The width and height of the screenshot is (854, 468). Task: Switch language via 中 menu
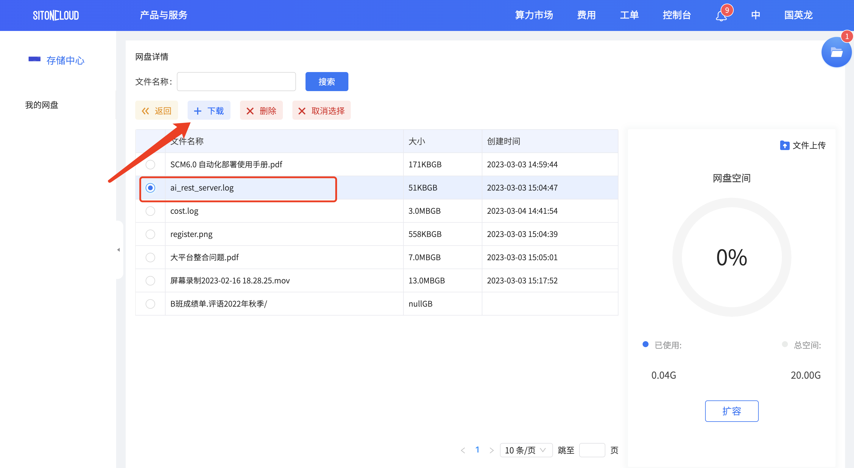[x=755, y=15]
